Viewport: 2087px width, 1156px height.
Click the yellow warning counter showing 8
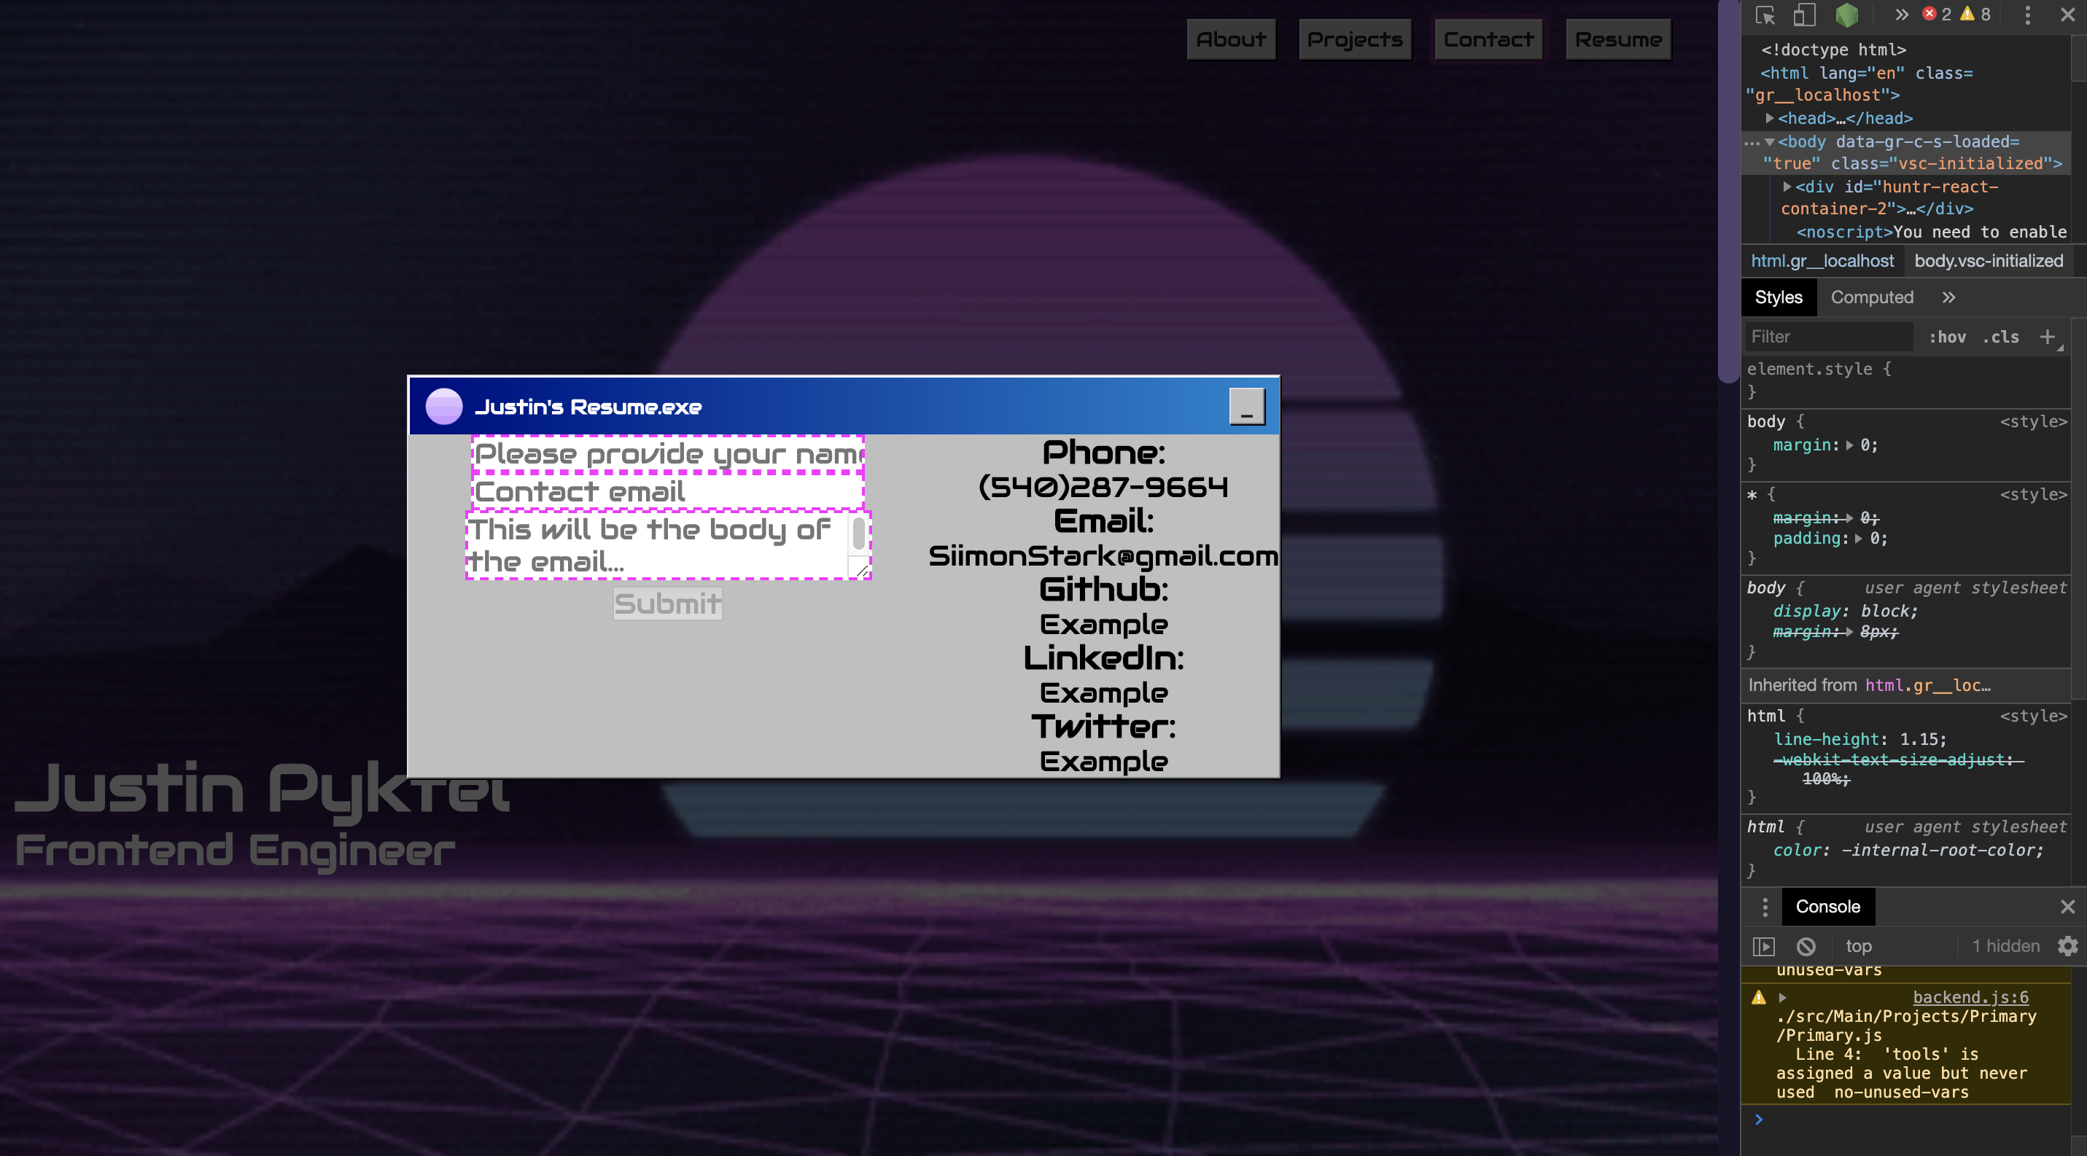pyautogui.click(x=1975, y=14)
